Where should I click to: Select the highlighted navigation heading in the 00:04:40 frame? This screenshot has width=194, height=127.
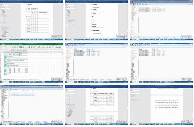click(x=71, y=20)
